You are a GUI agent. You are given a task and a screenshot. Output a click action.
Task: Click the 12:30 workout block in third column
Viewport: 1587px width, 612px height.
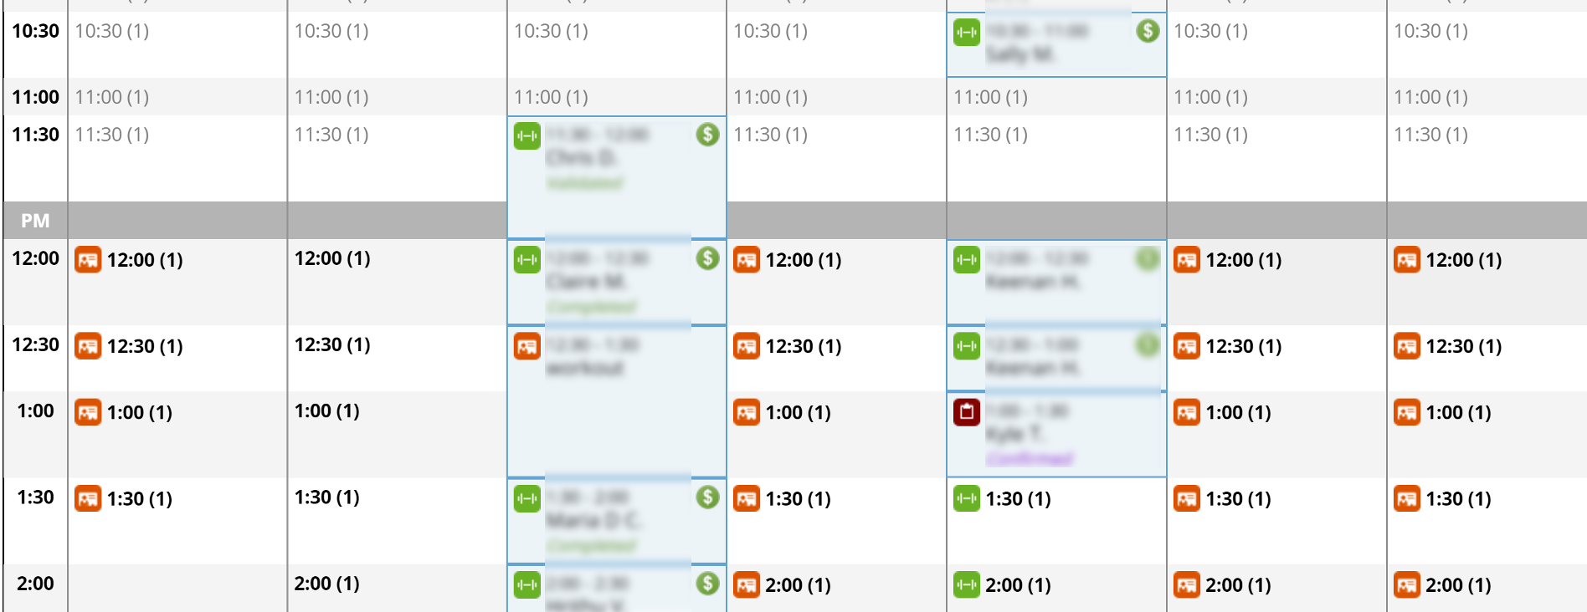click(617, 401)
